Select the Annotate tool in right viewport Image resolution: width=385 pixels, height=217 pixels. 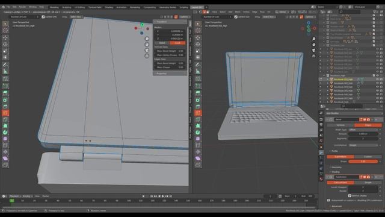[198, 64]
